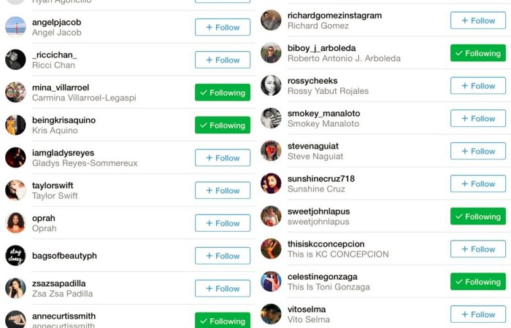Tap the _riccichan_ avatar
This screenshot has height=328, width=511.
(x=15, y=60)
